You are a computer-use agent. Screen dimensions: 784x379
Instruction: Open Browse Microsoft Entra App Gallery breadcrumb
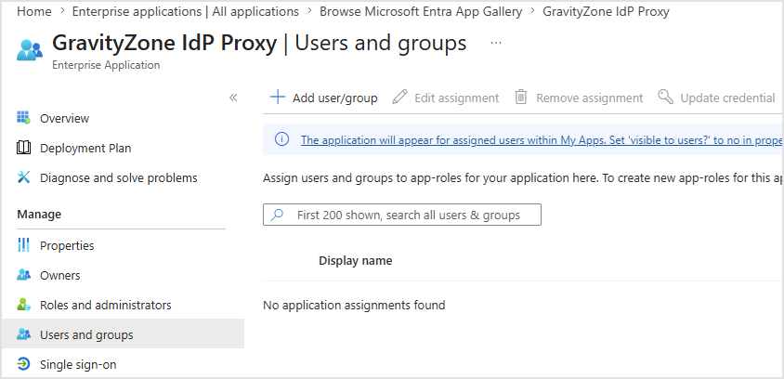point(421,11)
